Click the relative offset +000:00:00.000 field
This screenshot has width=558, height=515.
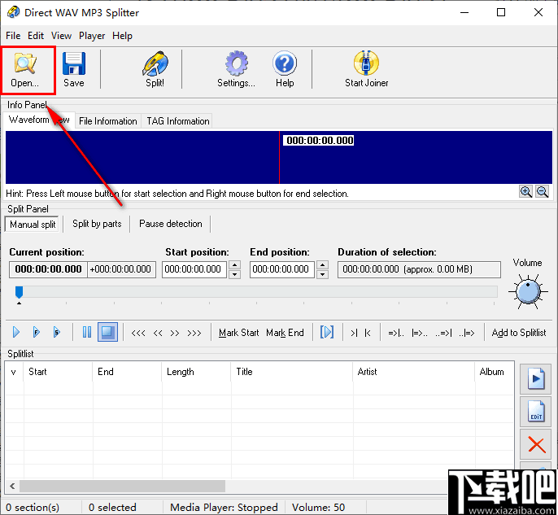coord(121,269)
